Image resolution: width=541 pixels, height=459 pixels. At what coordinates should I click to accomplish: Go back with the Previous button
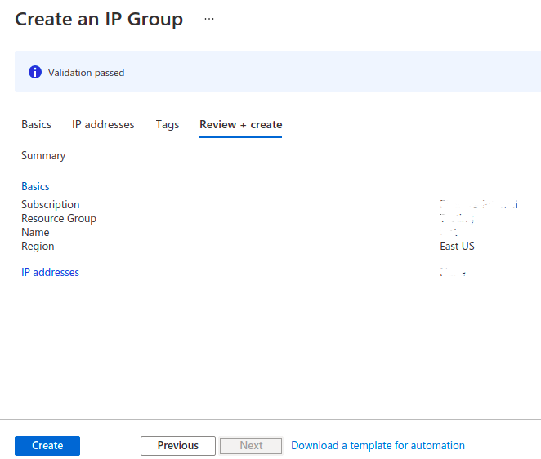(178, 446)
